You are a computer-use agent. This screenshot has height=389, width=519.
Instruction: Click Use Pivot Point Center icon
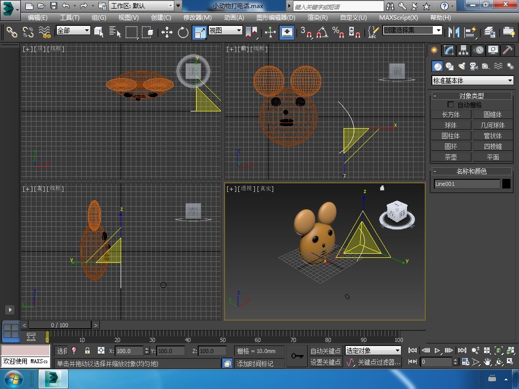coord(251,32)
